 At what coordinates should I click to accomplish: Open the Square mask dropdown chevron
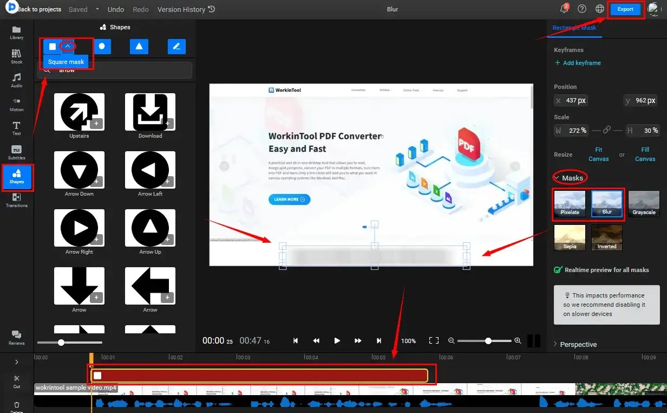67,47
